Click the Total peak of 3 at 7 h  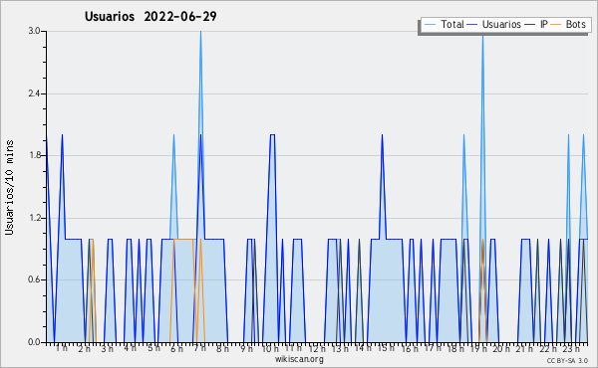point(200,32)
